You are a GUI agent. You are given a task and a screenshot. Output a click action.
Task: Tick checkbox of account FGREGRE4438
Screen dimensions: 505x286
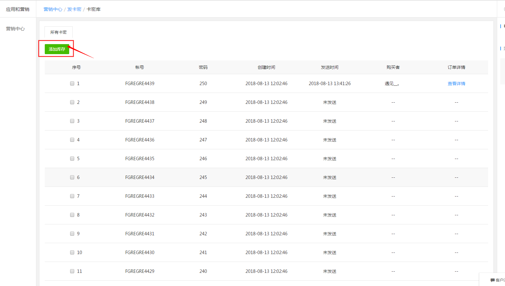[x=72, y=102]
